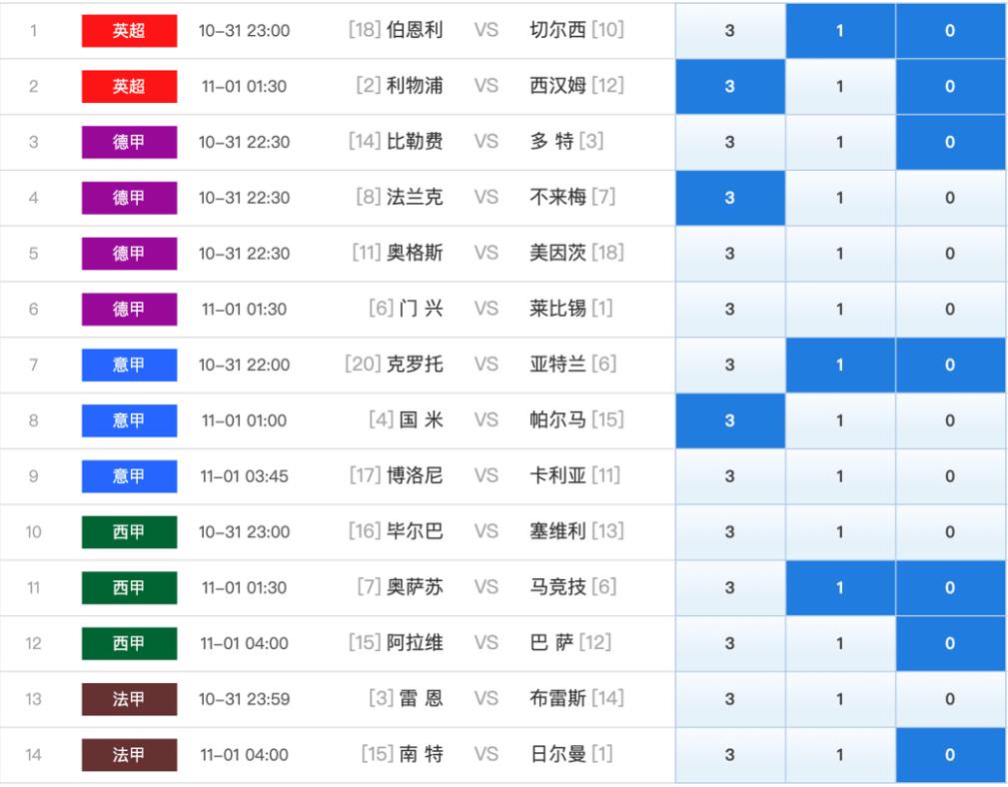Select draw 1 for 法兰克 vs 不来梅
Viewport: 1008px width, 787px height.
pos(840,198)
